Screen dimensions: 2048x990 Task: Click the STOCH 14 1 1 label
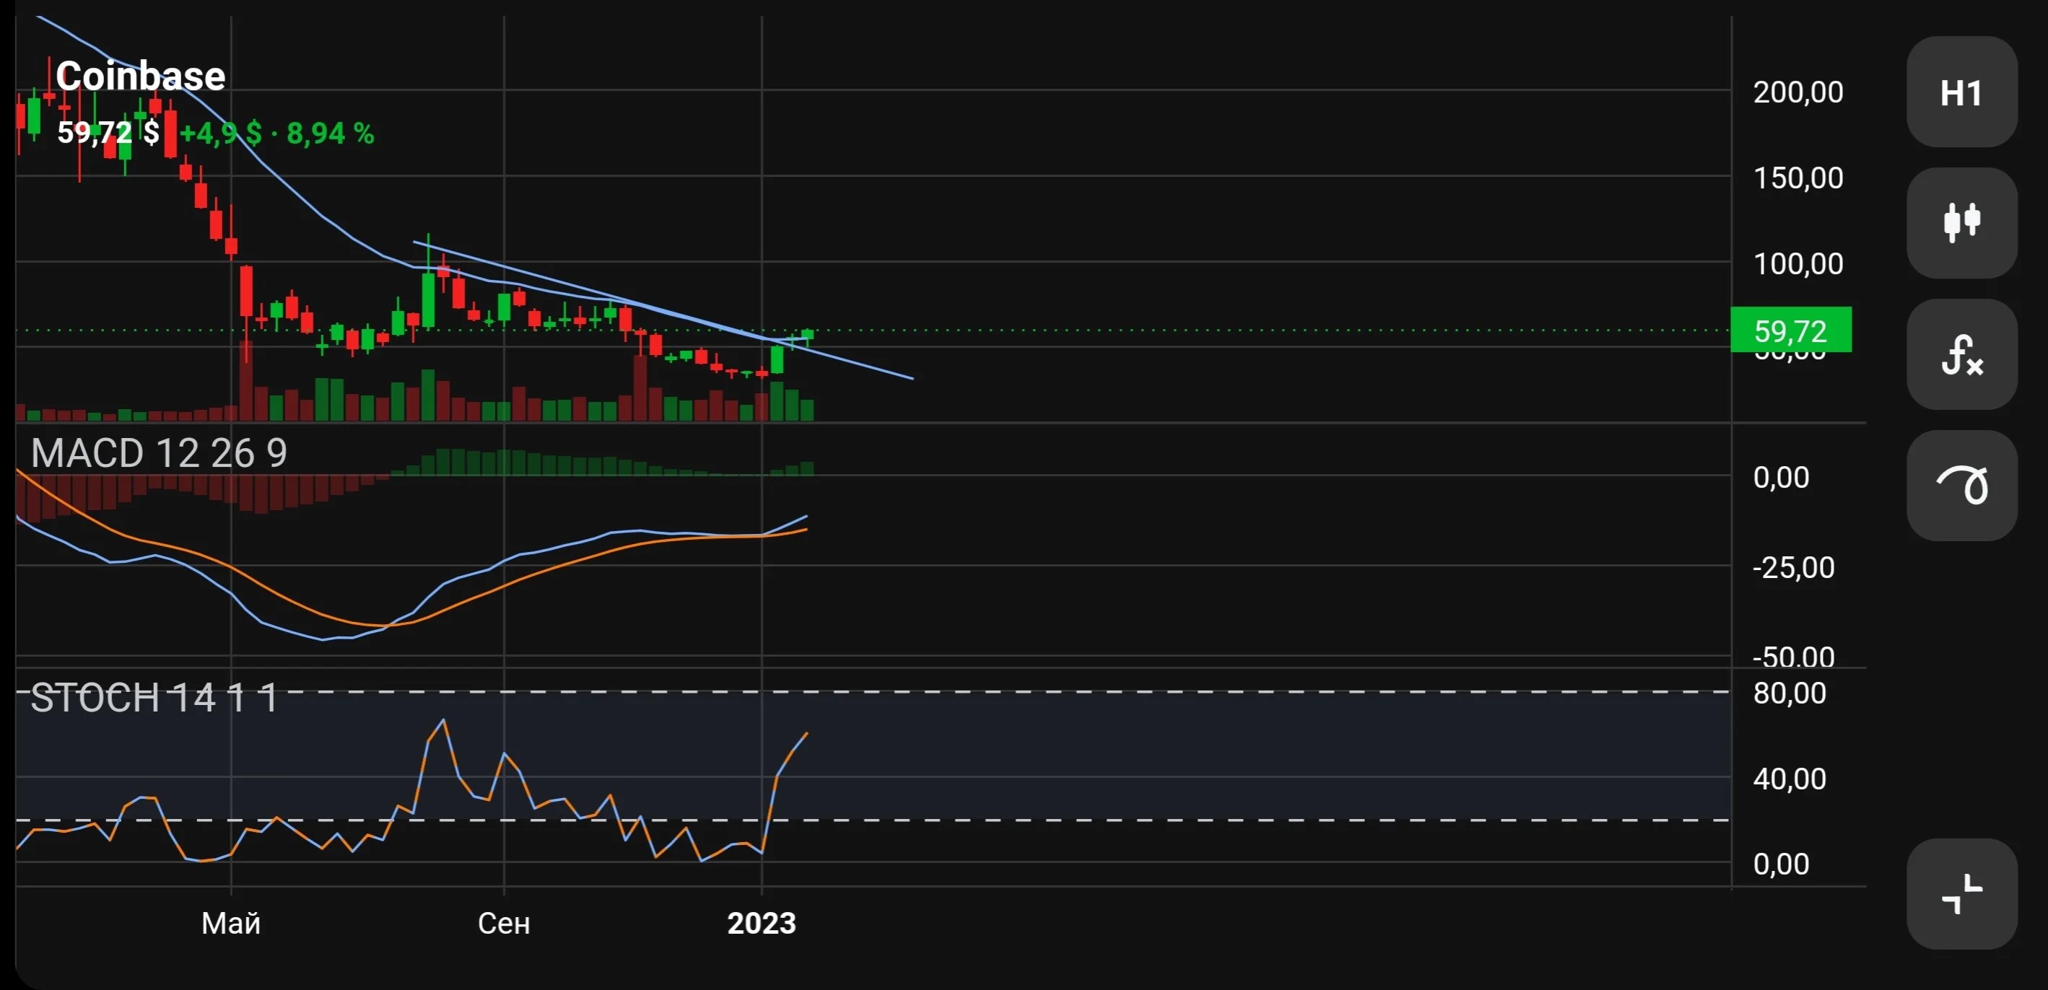[x=154, y=698]
